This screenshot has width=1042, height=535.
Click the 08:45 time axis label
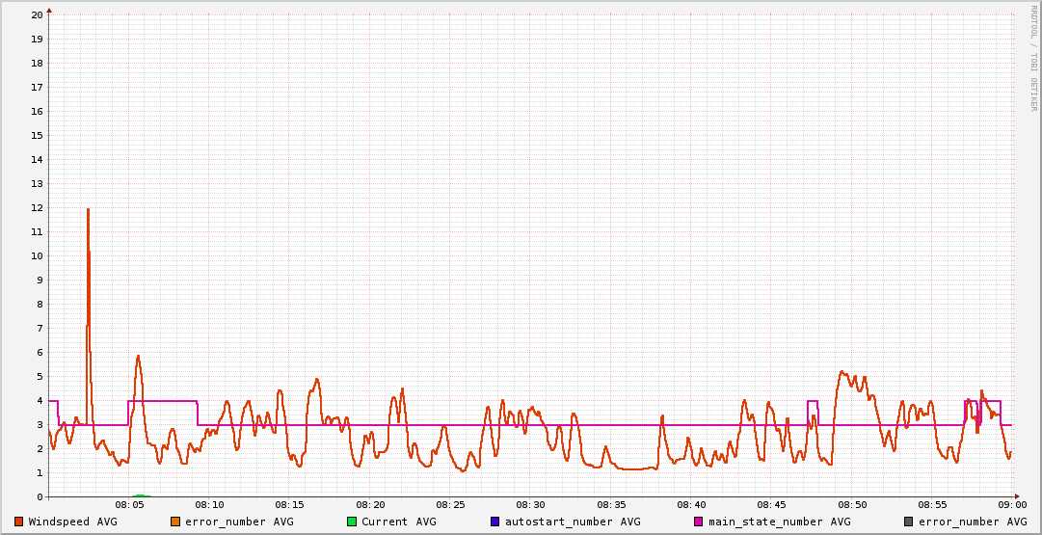coord(771,504)
